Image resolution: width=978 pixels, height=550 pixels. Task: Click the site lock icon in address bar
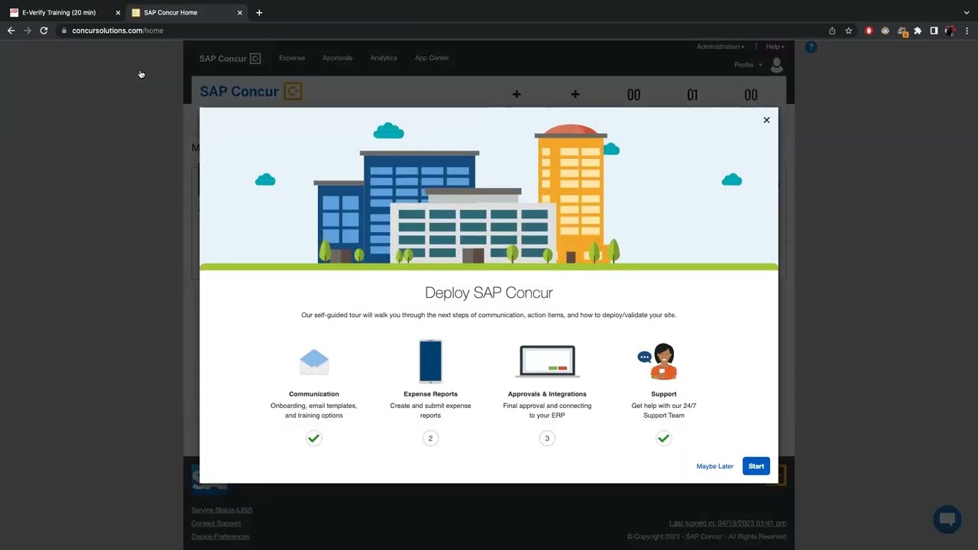(x=64, y=31)
